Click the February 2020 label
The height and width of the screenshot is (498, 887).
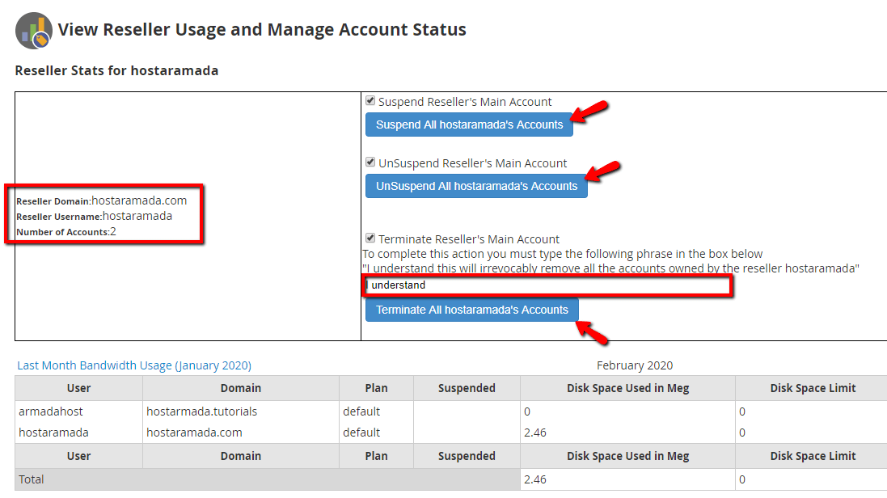point(635,365)
